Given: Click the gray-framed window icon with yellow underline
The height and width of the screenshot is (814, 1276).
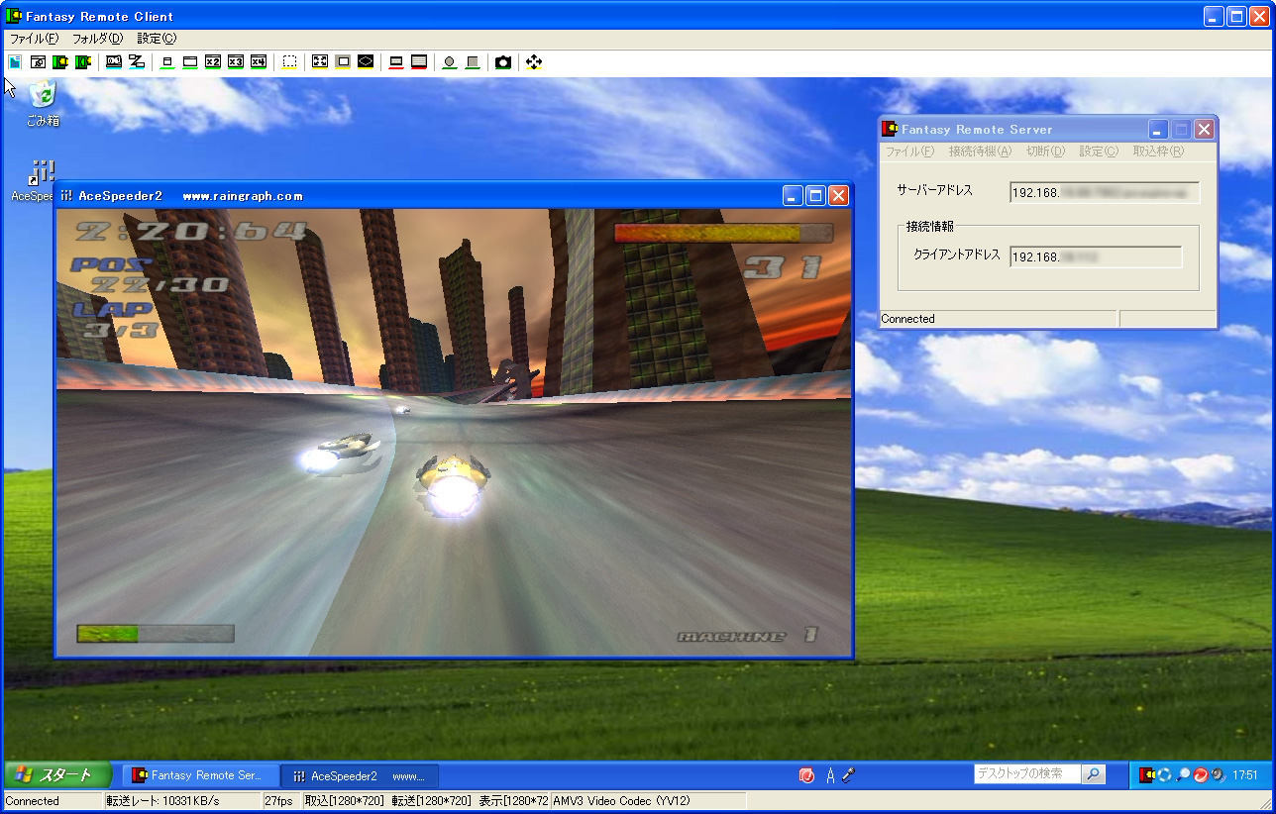Looking at the screenshot, I should tap(343, 62).
